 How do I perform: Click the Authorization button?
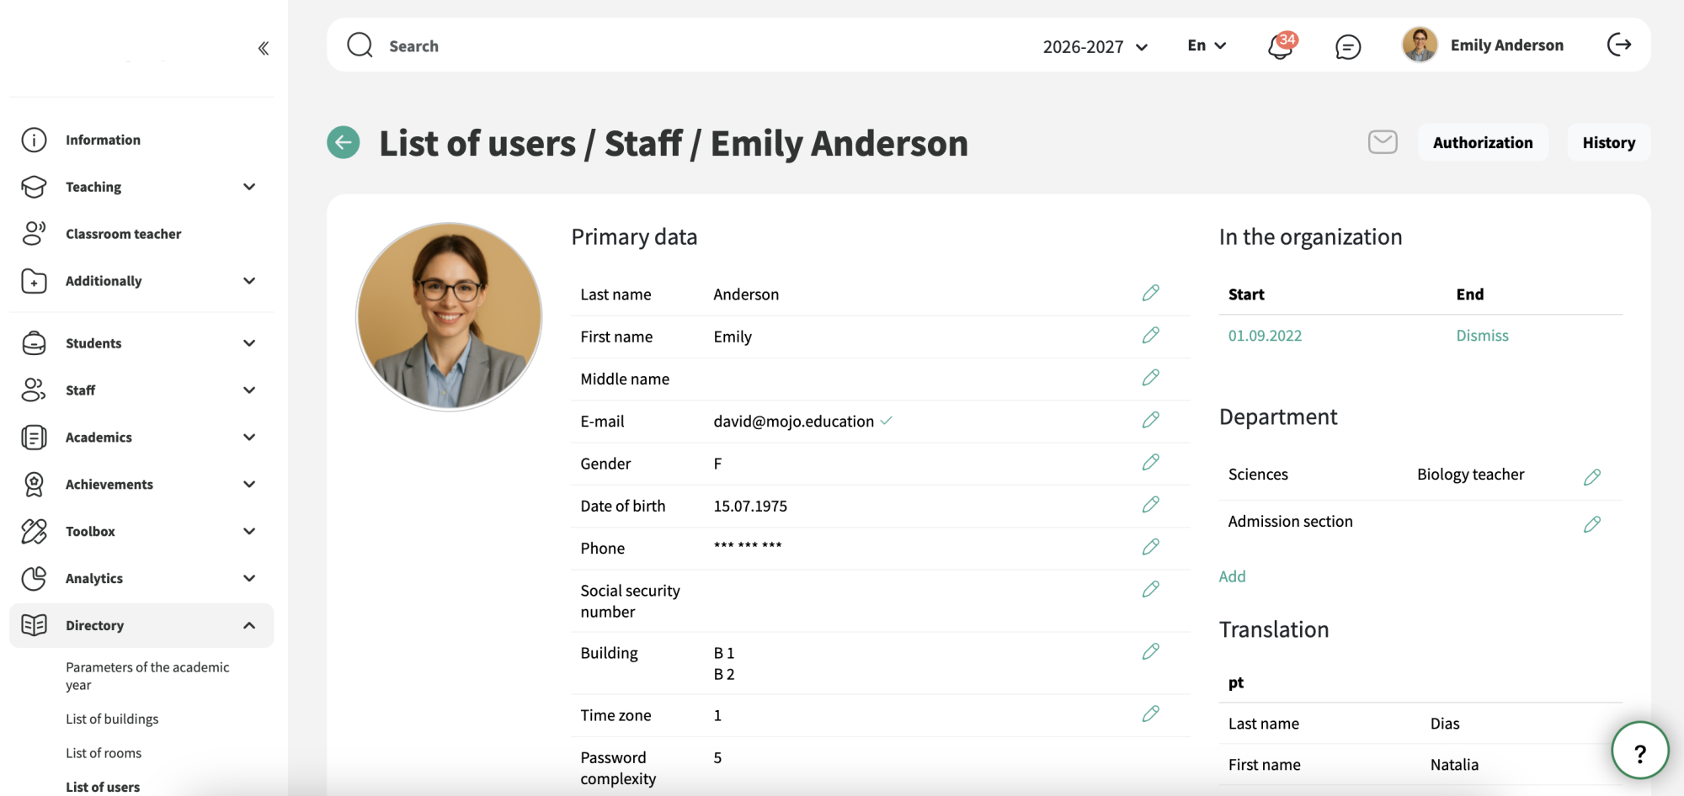pyautogui.click(x=1483, y=142)
